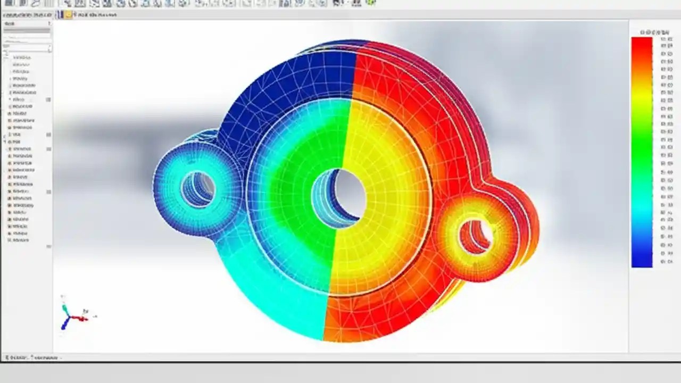Open the filter dropdown above the tree
Screen dimensions: 681x383
(49, 48)
